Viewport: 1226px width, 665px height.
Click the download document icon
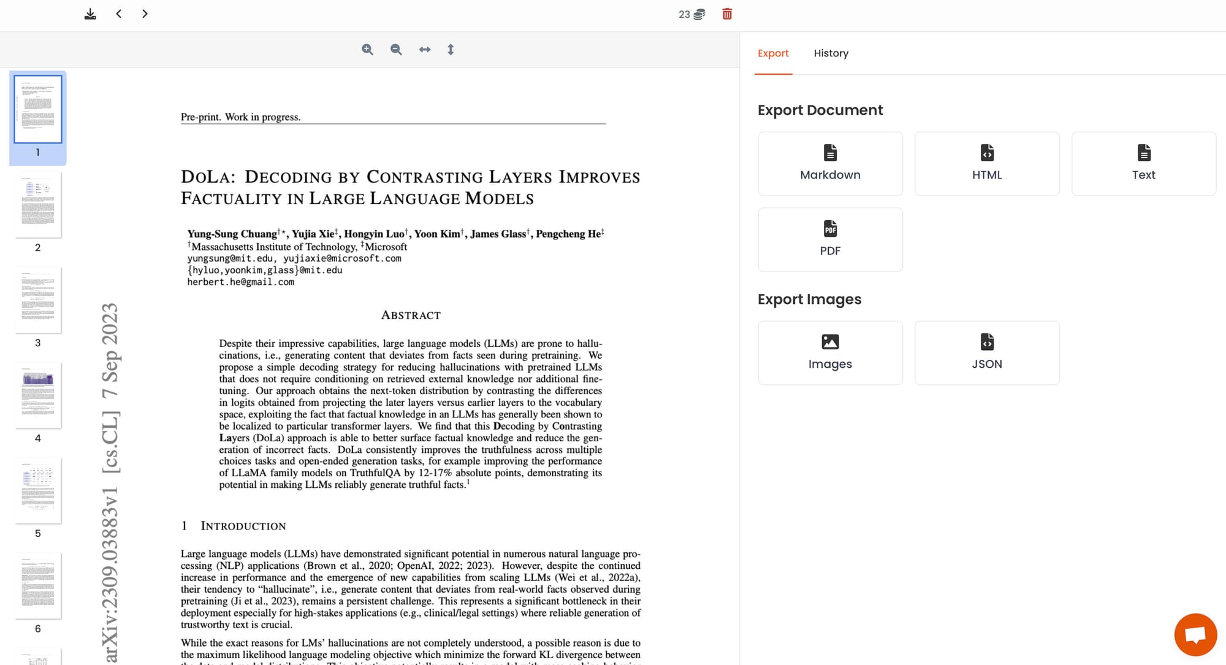pyautogui.click(x=90, y=13)
